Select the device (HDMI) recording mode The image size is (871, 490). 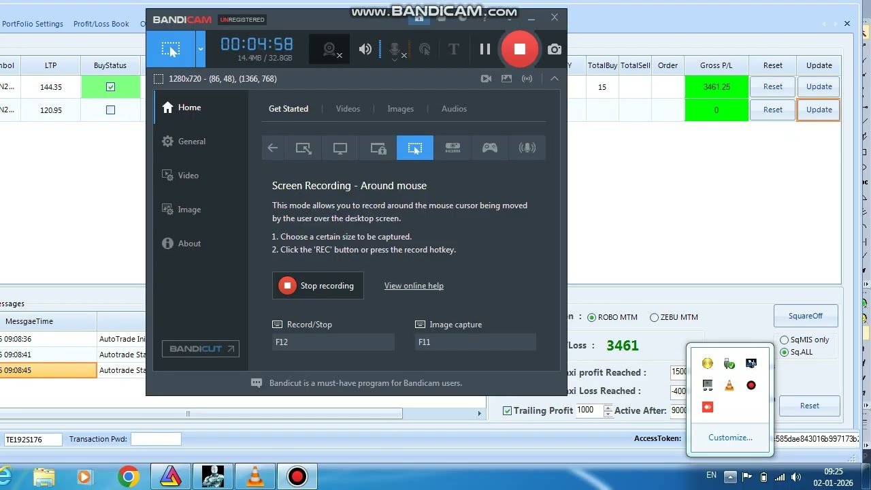click(x=453, y=148)
